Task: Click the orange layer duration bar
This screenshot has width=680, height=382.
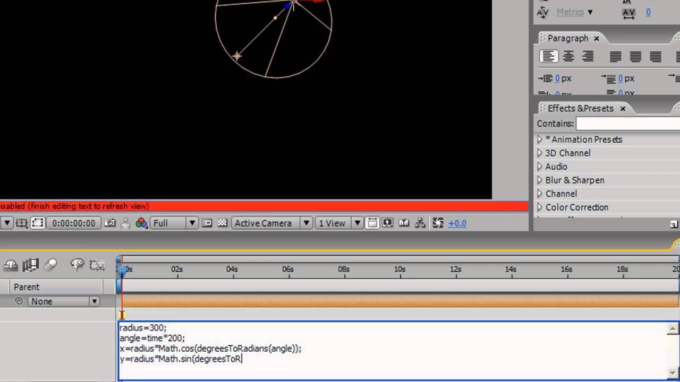Action: click(401, 301)
